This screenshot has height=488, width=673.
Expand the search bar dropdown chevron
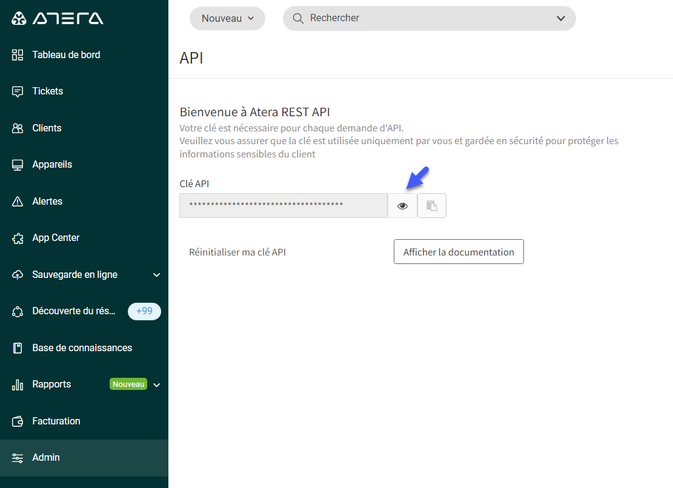click(x=560, y=18)
